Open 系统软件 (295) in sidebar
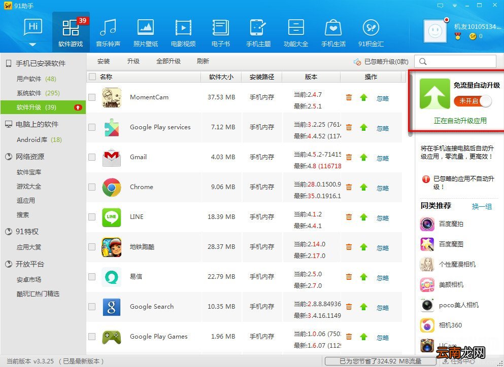The height and width of the screenshot is (367, 504). click(x=38, y=93)
